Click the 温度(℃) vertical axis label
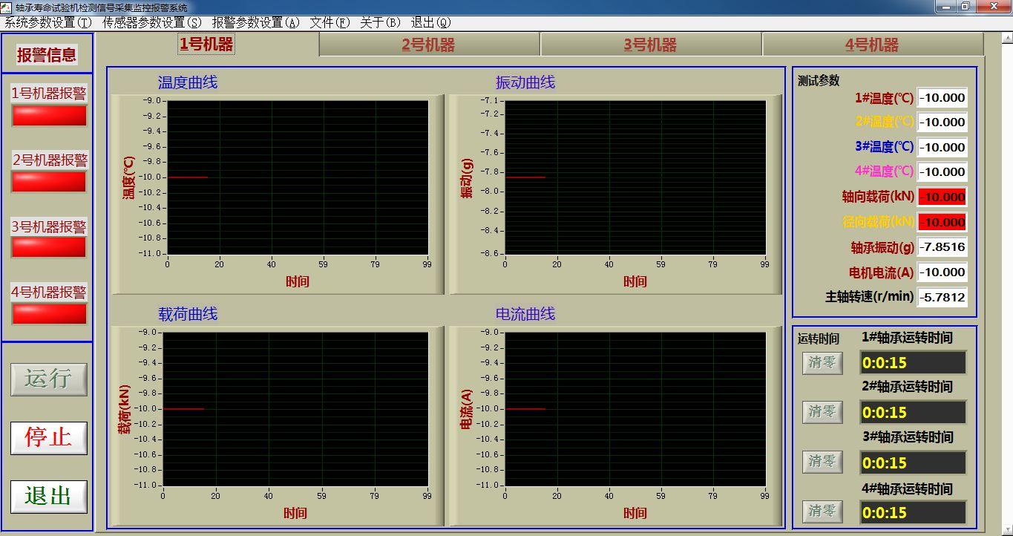Image resolution: width=1013 pixels, height=536 pixels. point(128,177)
